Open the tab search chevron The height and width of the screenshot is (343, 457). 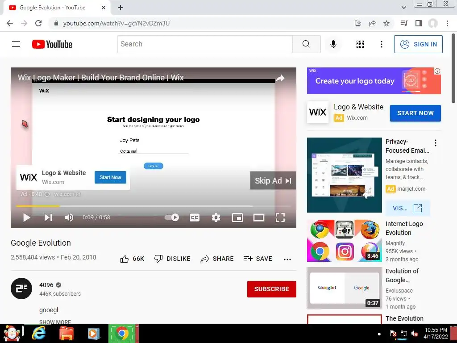click(x=403, y=8)
